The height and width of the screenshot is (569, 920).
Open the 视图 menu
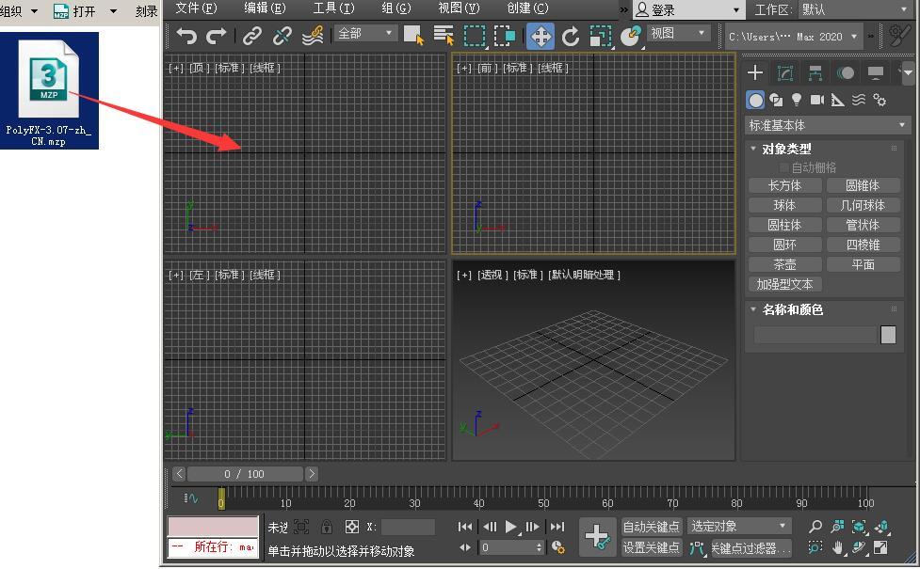[x=459, y=8]
